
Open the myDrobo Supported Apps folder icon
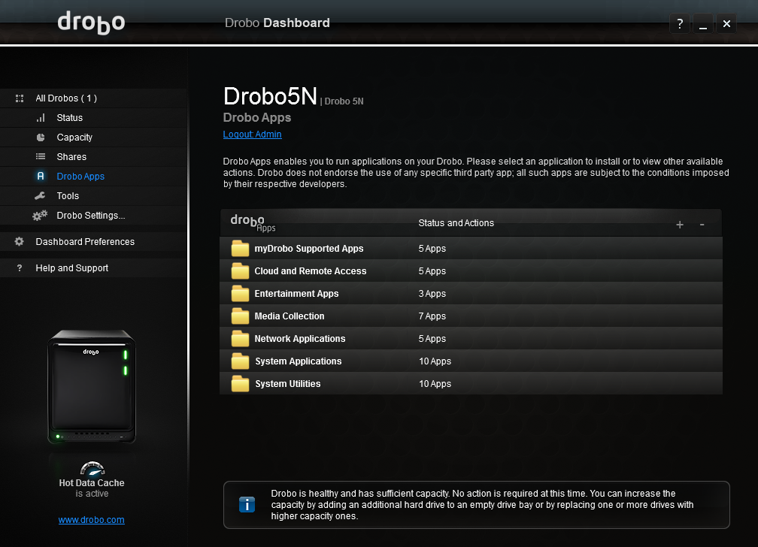(240, 249)
